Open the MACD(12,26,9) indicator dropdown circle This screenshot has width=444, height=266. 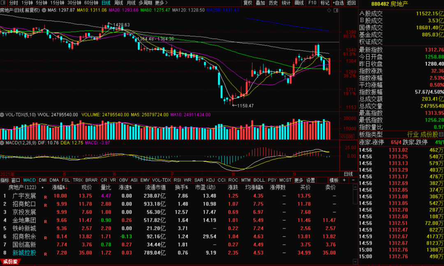2,143
